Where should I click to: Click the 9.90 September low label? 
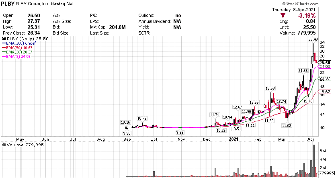[x=127, y=133]
